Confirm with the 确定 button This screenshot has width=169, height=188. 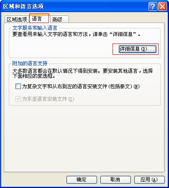82,180
